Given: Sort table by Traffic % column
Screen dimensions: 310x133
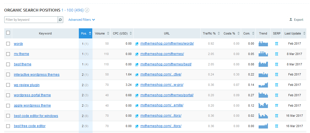Looking at the screenshot, I should (x=211, y=33).
